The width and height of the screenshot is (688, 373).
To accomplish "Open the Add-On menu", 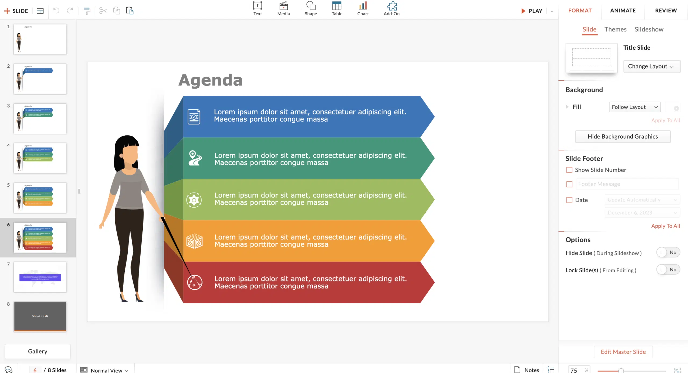I will coord(392,9).
